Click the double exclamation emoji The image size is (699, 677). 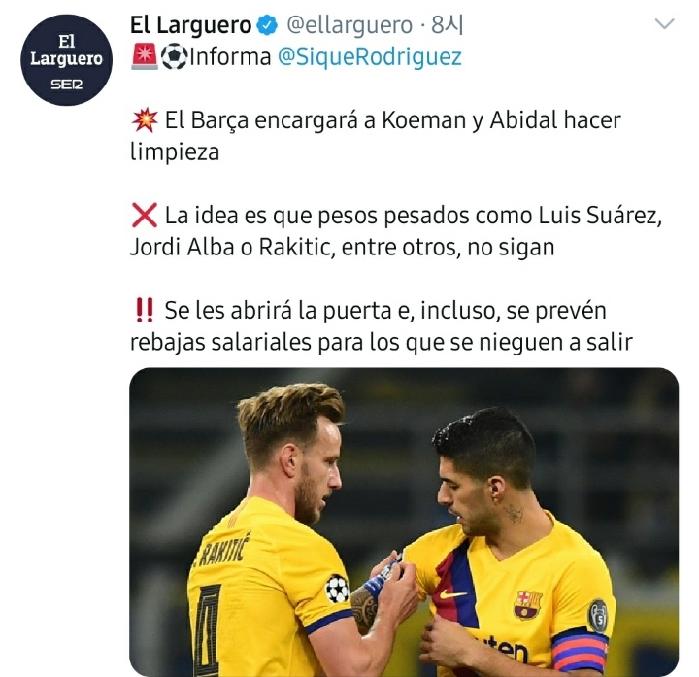[144, 311]
